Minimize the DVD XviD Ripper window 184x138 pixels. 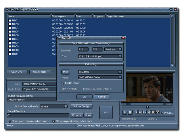tap(171, 9)
